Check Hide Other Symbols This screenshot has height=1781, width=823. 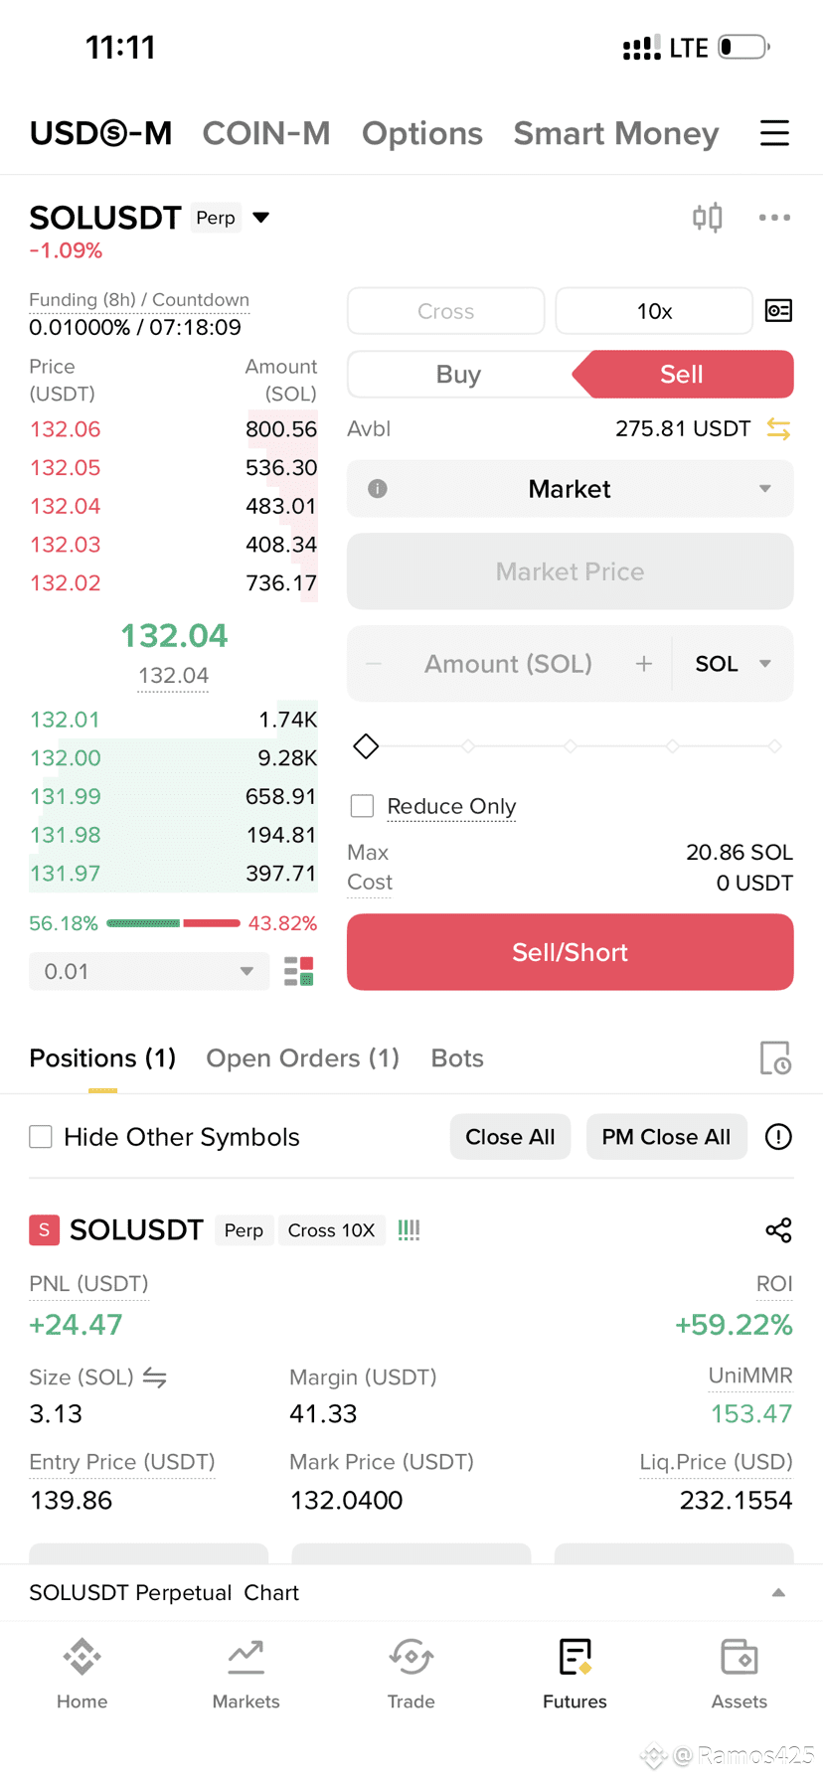tap(41, 1137)
